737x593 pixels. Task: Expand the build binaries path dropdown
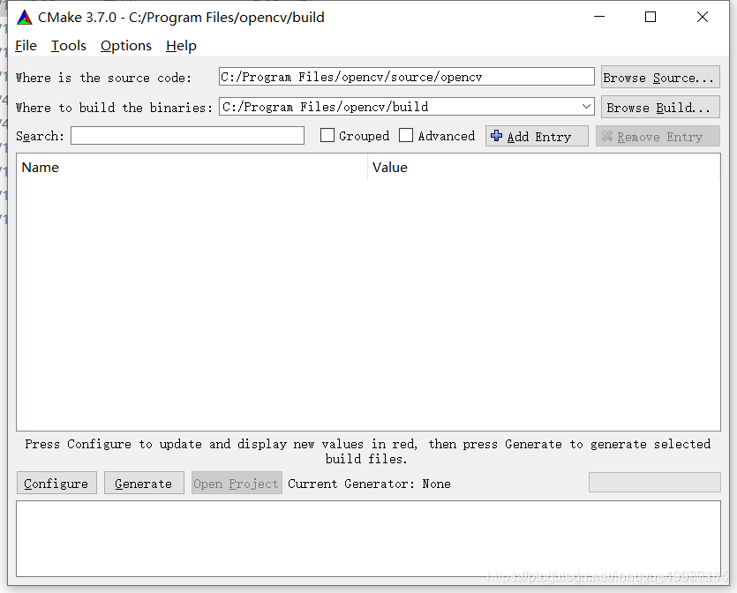(x=586, y=107)
